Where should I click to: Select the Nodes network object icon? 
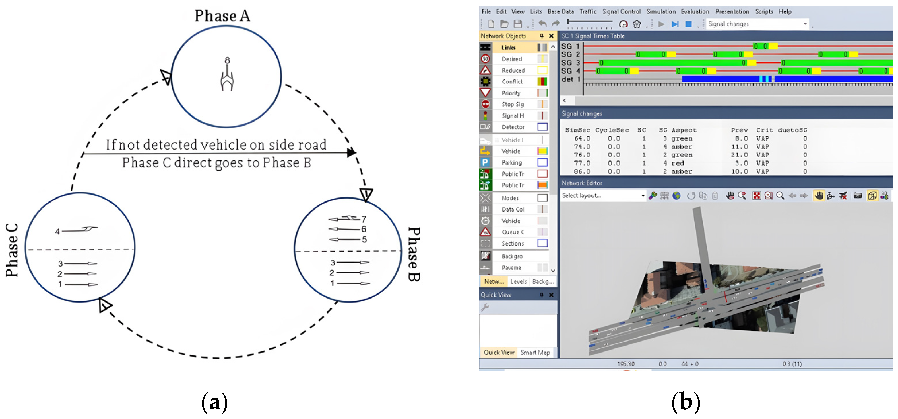click(x=485, y=198)
